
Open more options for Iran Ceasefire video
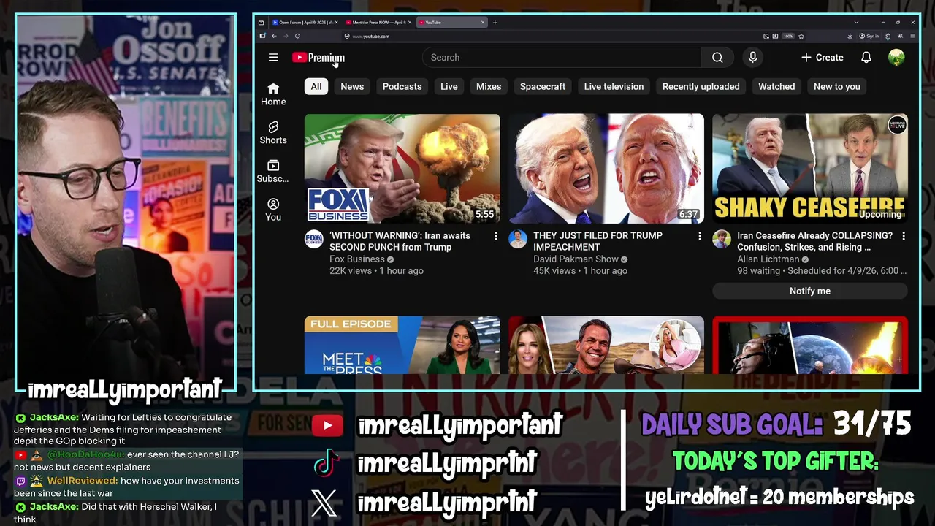click(x=904, y=236)
